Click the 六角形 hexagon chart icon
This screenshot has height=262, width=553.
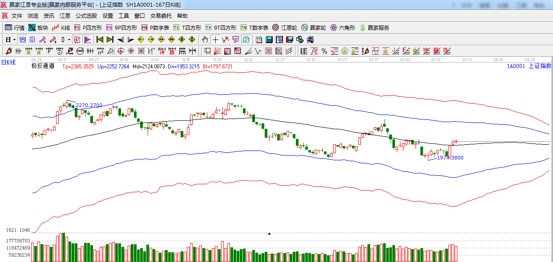pyautogui.click(x=343, y=28)
